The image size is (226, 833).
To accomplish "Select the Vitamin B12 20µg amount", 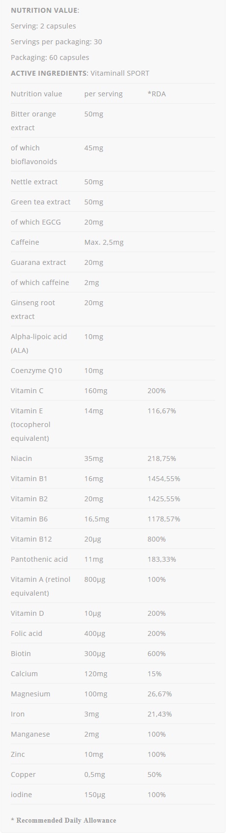I will (x=93, y=539).
